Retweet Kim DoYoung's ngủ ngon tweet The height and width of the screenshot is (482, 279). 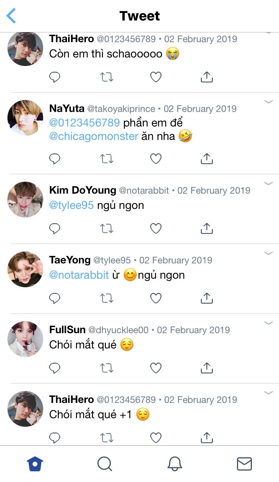pyautogui.click(x=107, y=228)
